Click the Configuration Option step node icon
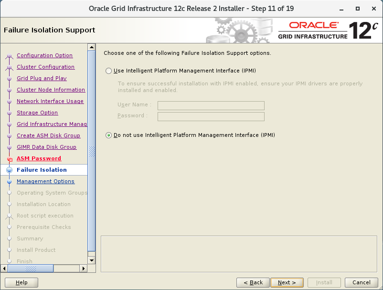 click(9, 56)
